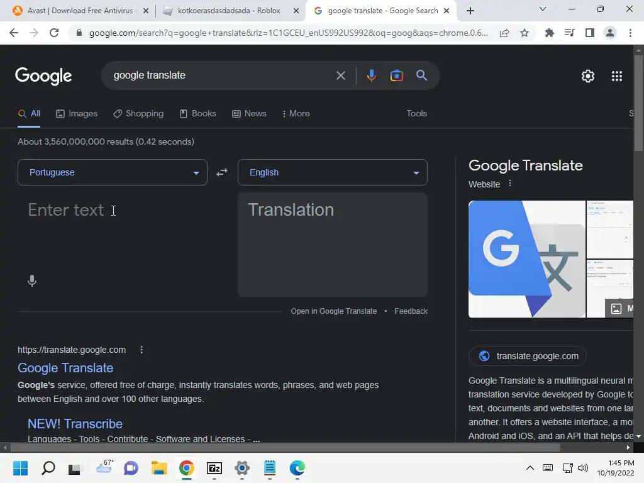Open a new browser tab
Viewport: 644px width, 483px height.
pyautogui.click(x=470, y=11)
